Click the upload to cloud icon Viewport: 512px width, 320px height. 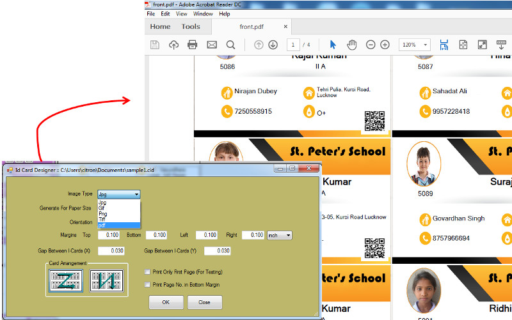[173, 45]
